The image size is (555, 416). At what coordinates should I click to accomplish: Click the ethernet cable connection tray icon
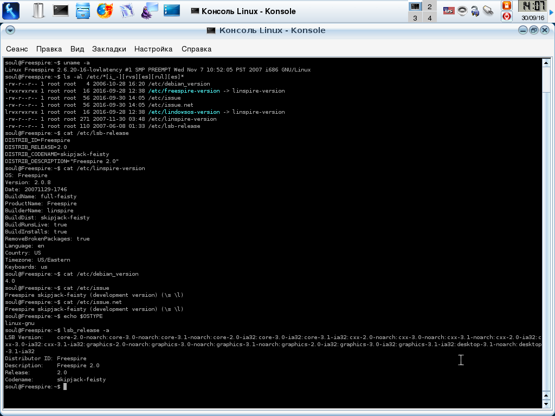coord(488,11)
